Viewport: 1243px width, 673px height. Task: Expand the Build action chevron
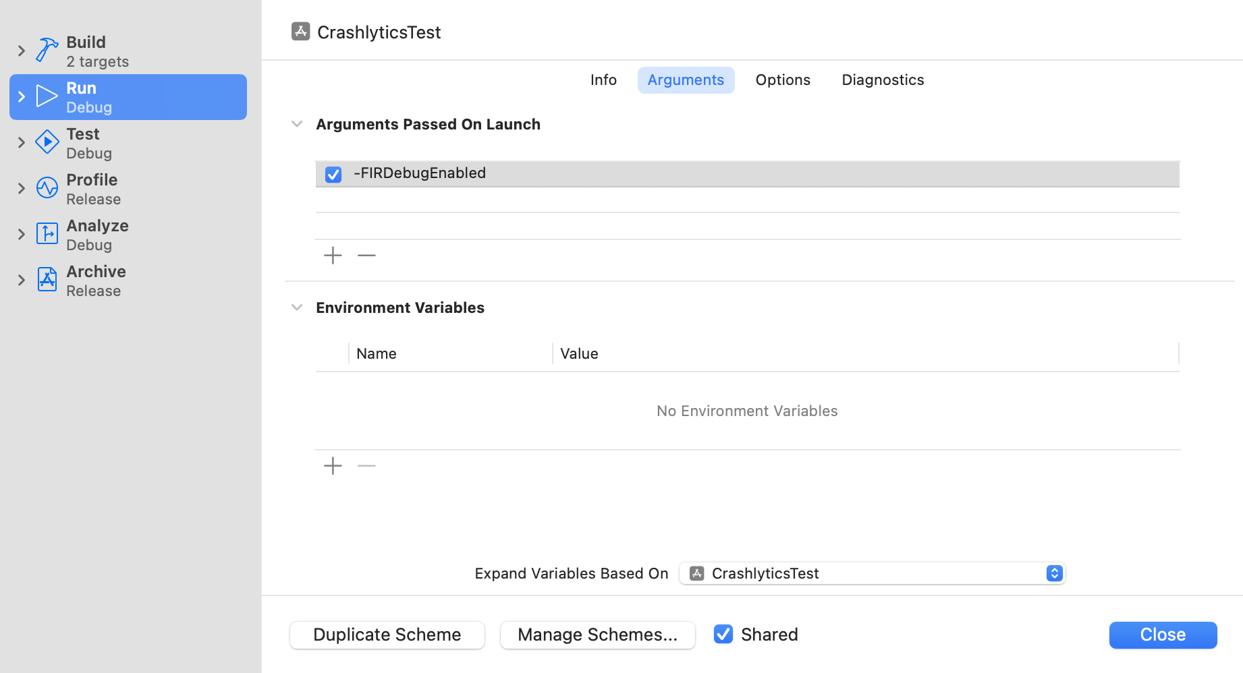tap(21, 51)
